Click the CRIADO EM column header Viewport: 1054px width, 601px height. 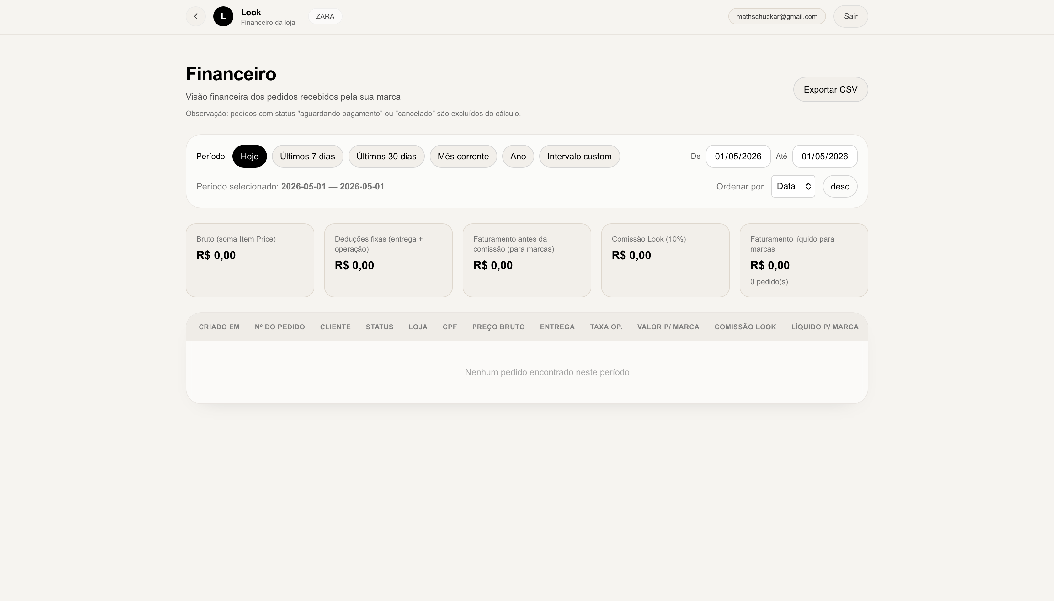219,327
